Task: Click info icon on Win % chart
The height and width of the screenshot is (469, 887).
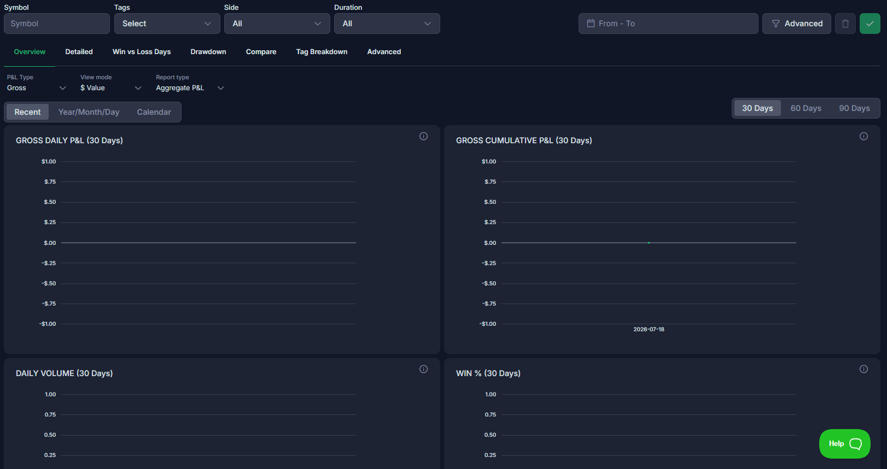Action: [x=863, y=369]
